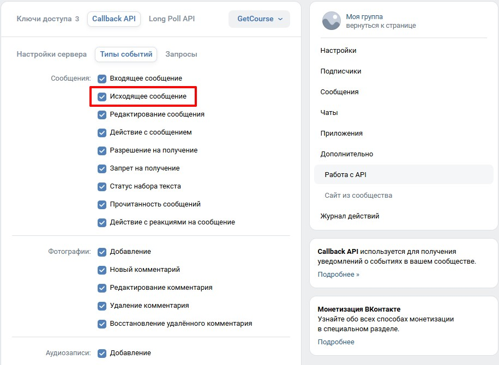This screenshot has width=499, height=365.
Task: Toggle Прочитанность сообщений checkbox
Action: coord(102,204)
